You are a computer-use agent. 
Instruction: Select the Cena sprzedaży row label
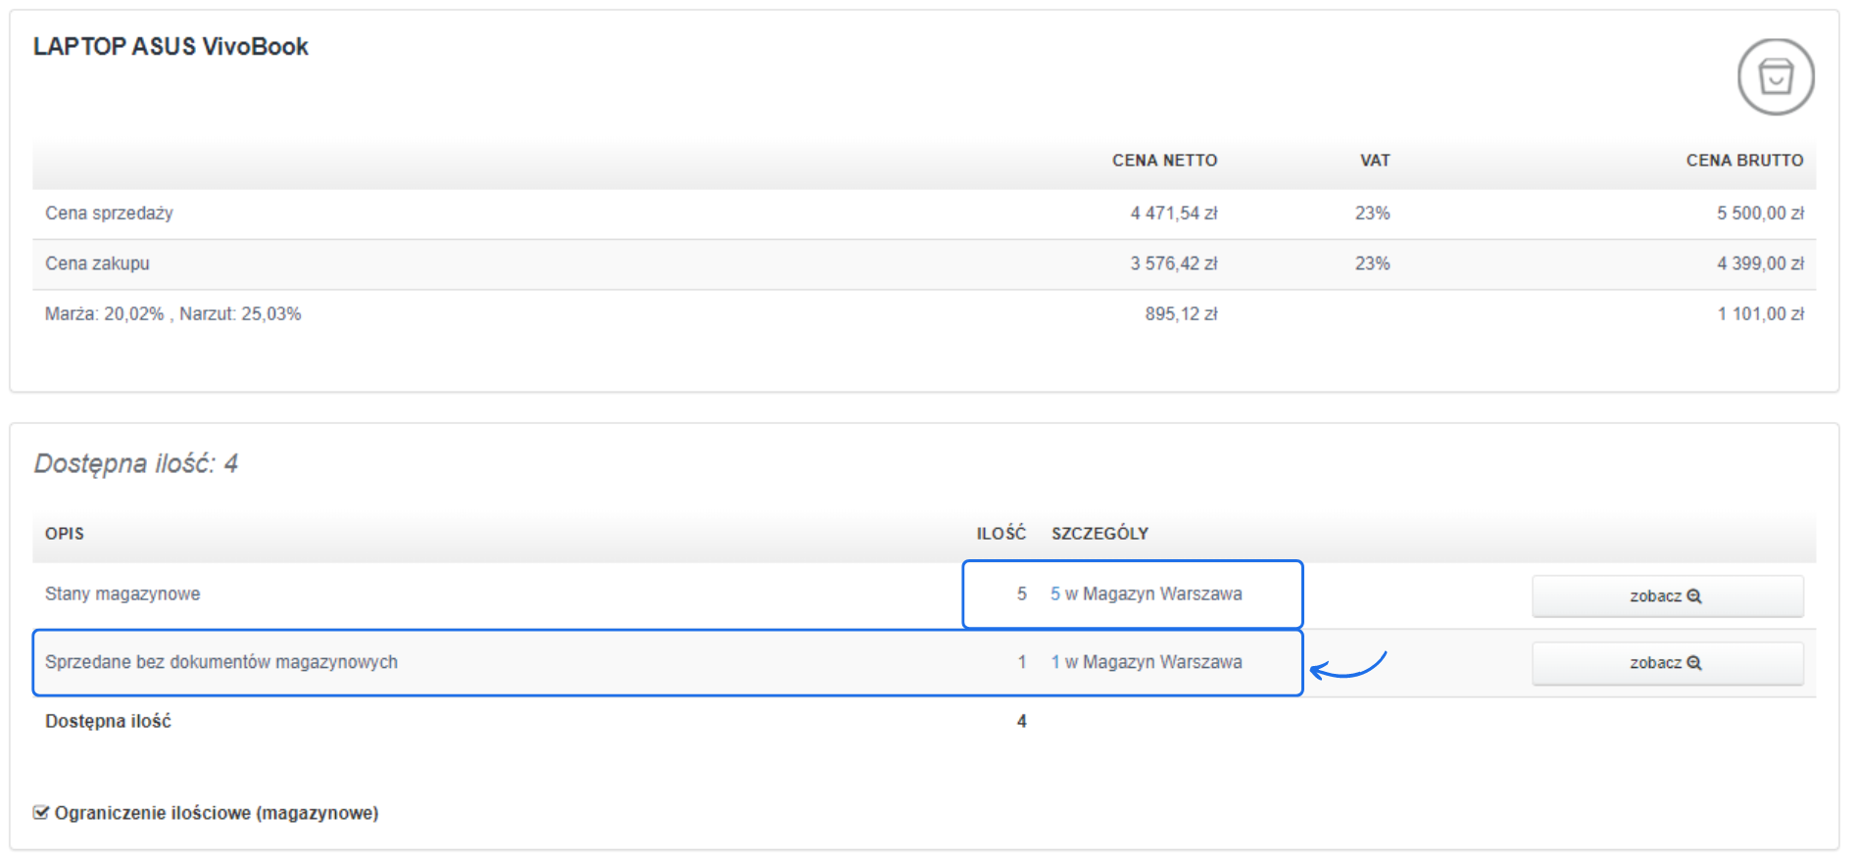(x=109, y=214)
